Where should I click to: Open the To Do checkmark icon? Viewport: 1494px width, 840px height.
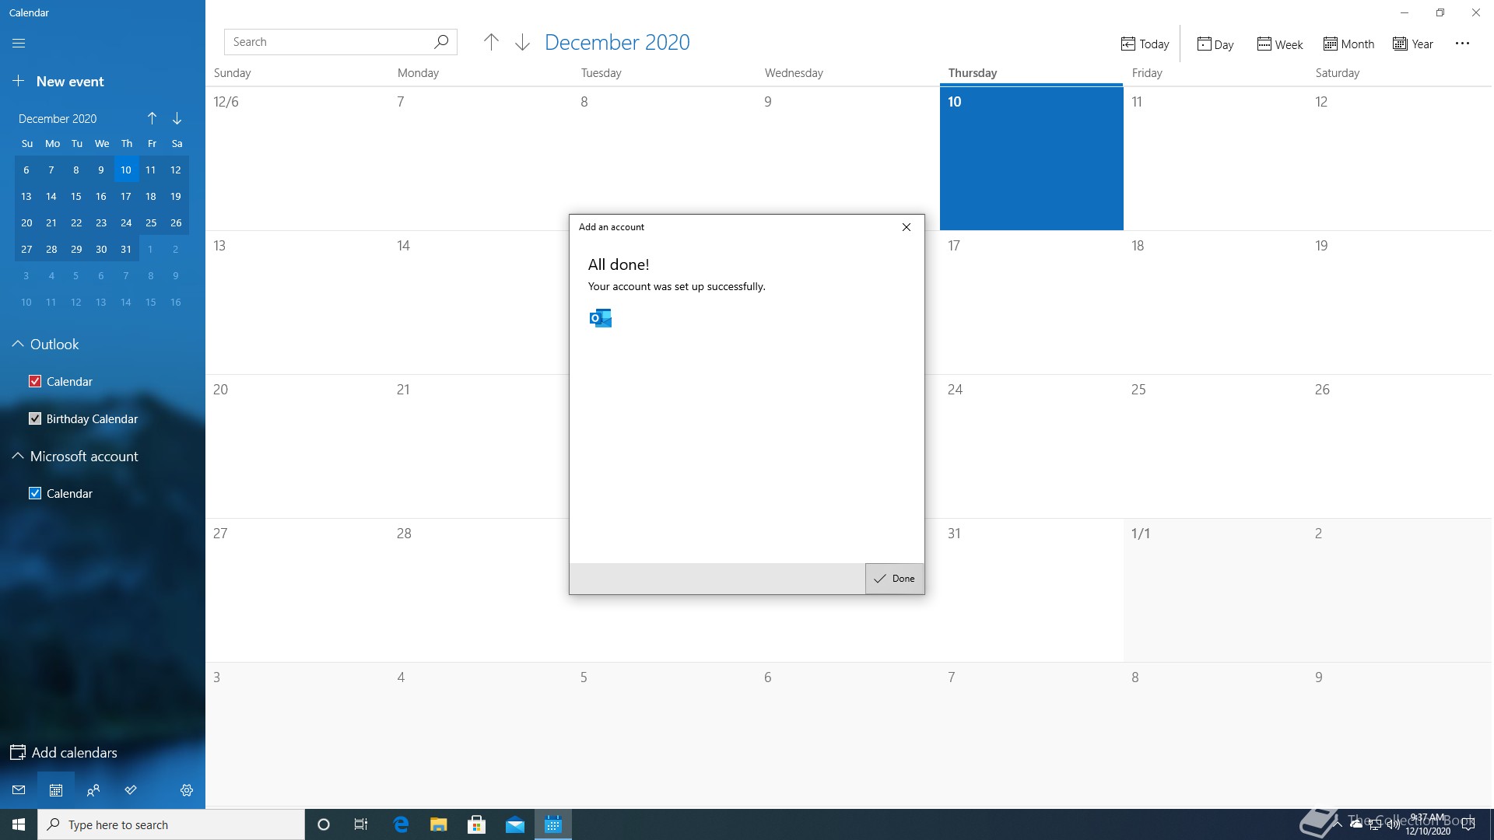coord(131,790)
